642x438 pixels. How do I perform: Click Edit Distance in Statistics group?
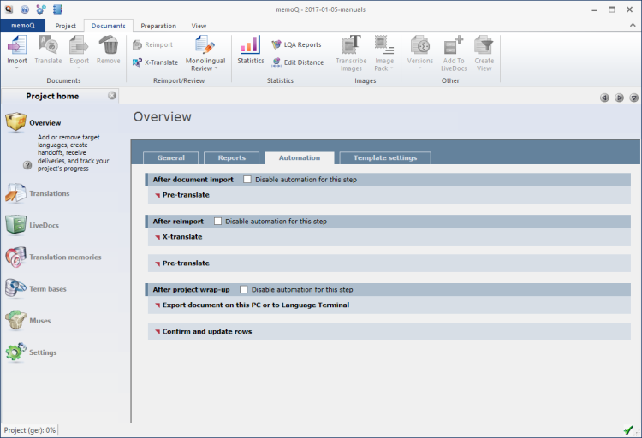click(297, 62)
